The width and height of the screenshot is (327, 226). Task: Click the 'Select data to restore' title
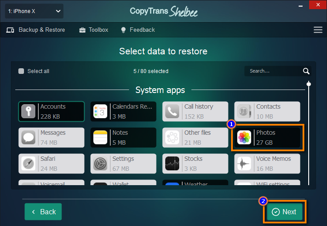click(163, 51)
